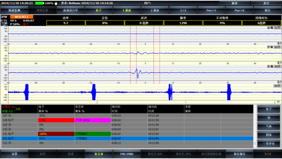Select the 2 通道 view
This screenshot has width=282, height=159.
(155, 11)
